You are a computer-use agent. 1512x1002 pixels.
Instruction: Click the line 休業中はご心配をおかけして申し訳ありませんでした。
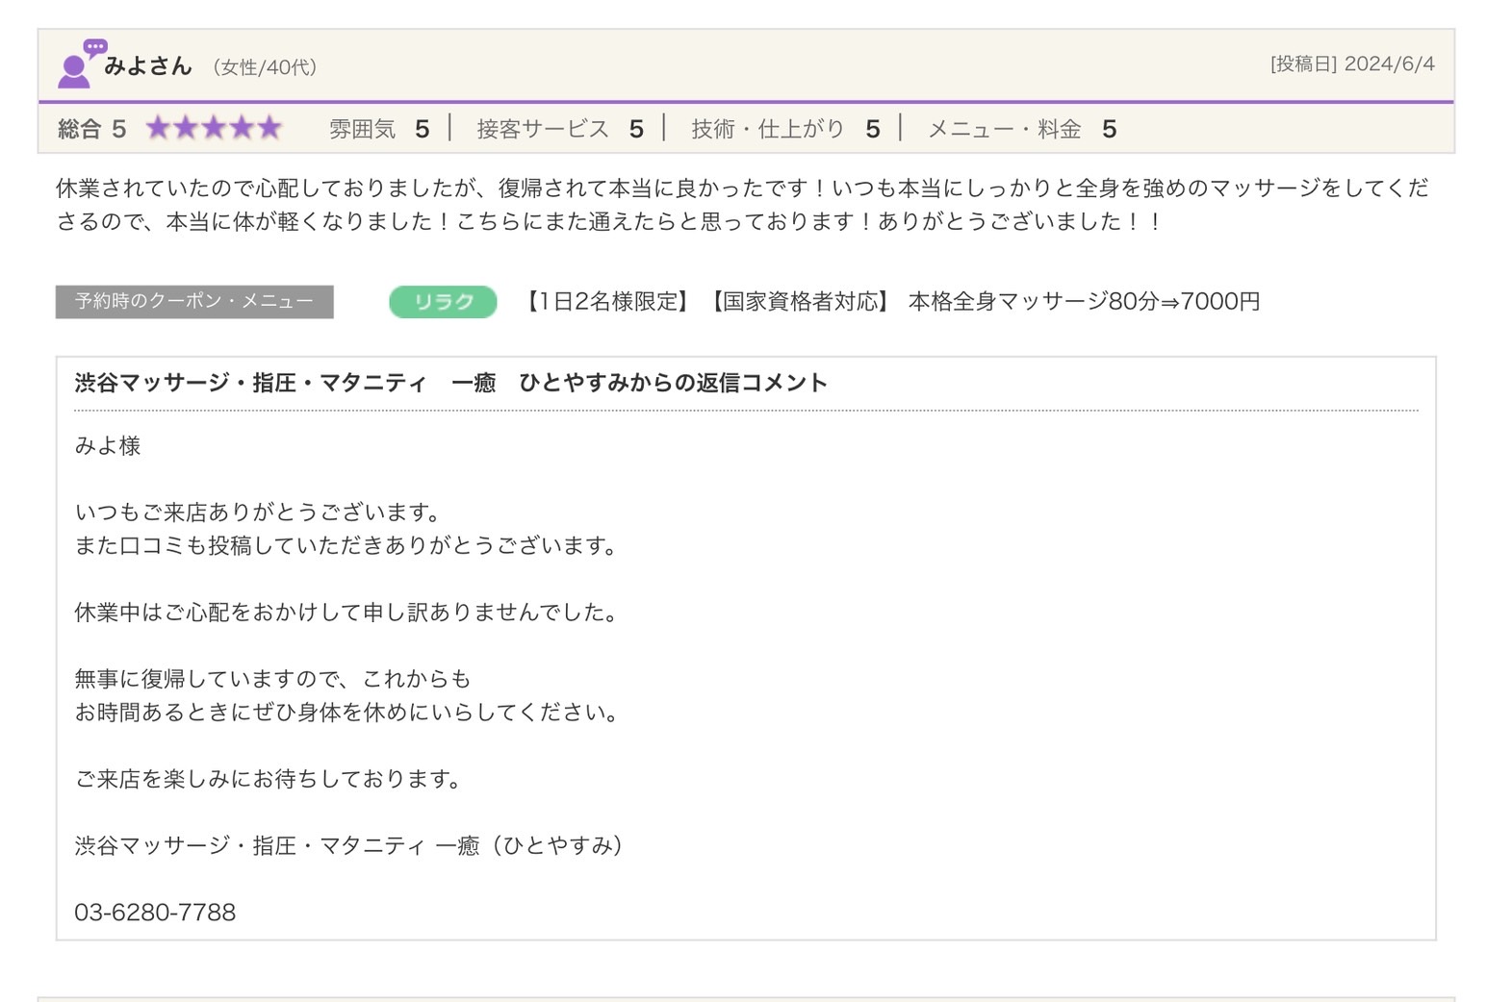pos(346,612)
